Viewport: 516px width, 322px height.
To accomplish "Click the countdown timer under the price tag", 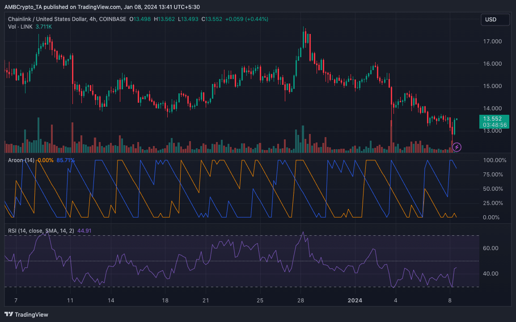I will [494, 124].
